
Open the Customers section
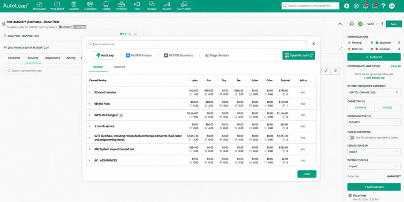point(90,6)
